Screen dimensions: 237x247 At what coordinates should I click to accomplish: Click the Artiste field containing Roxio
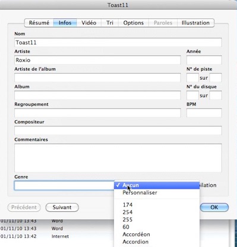97,60
